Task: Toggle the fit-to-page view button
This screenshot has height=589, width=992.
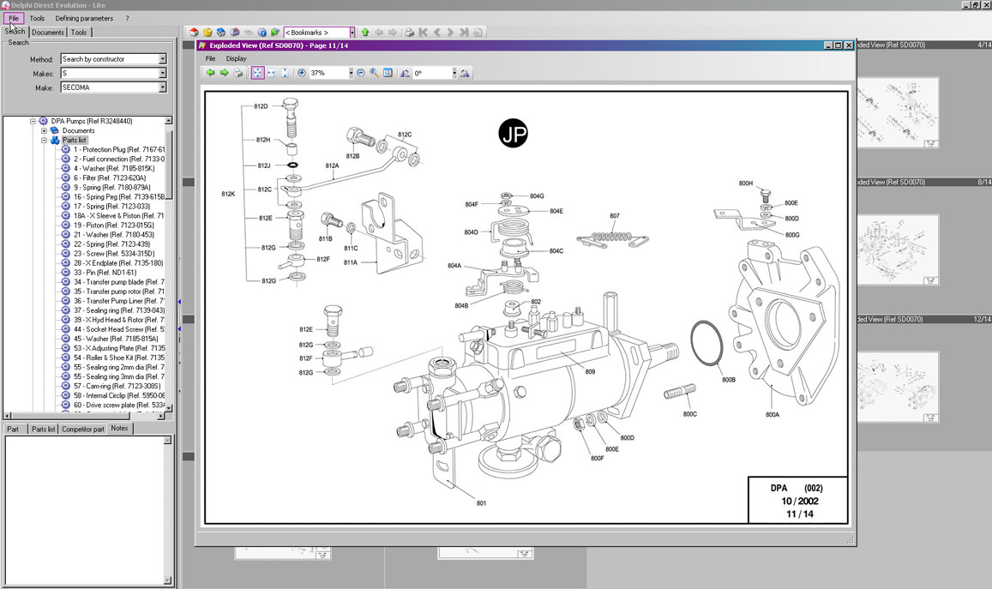Action: click(x=257, y=73)
